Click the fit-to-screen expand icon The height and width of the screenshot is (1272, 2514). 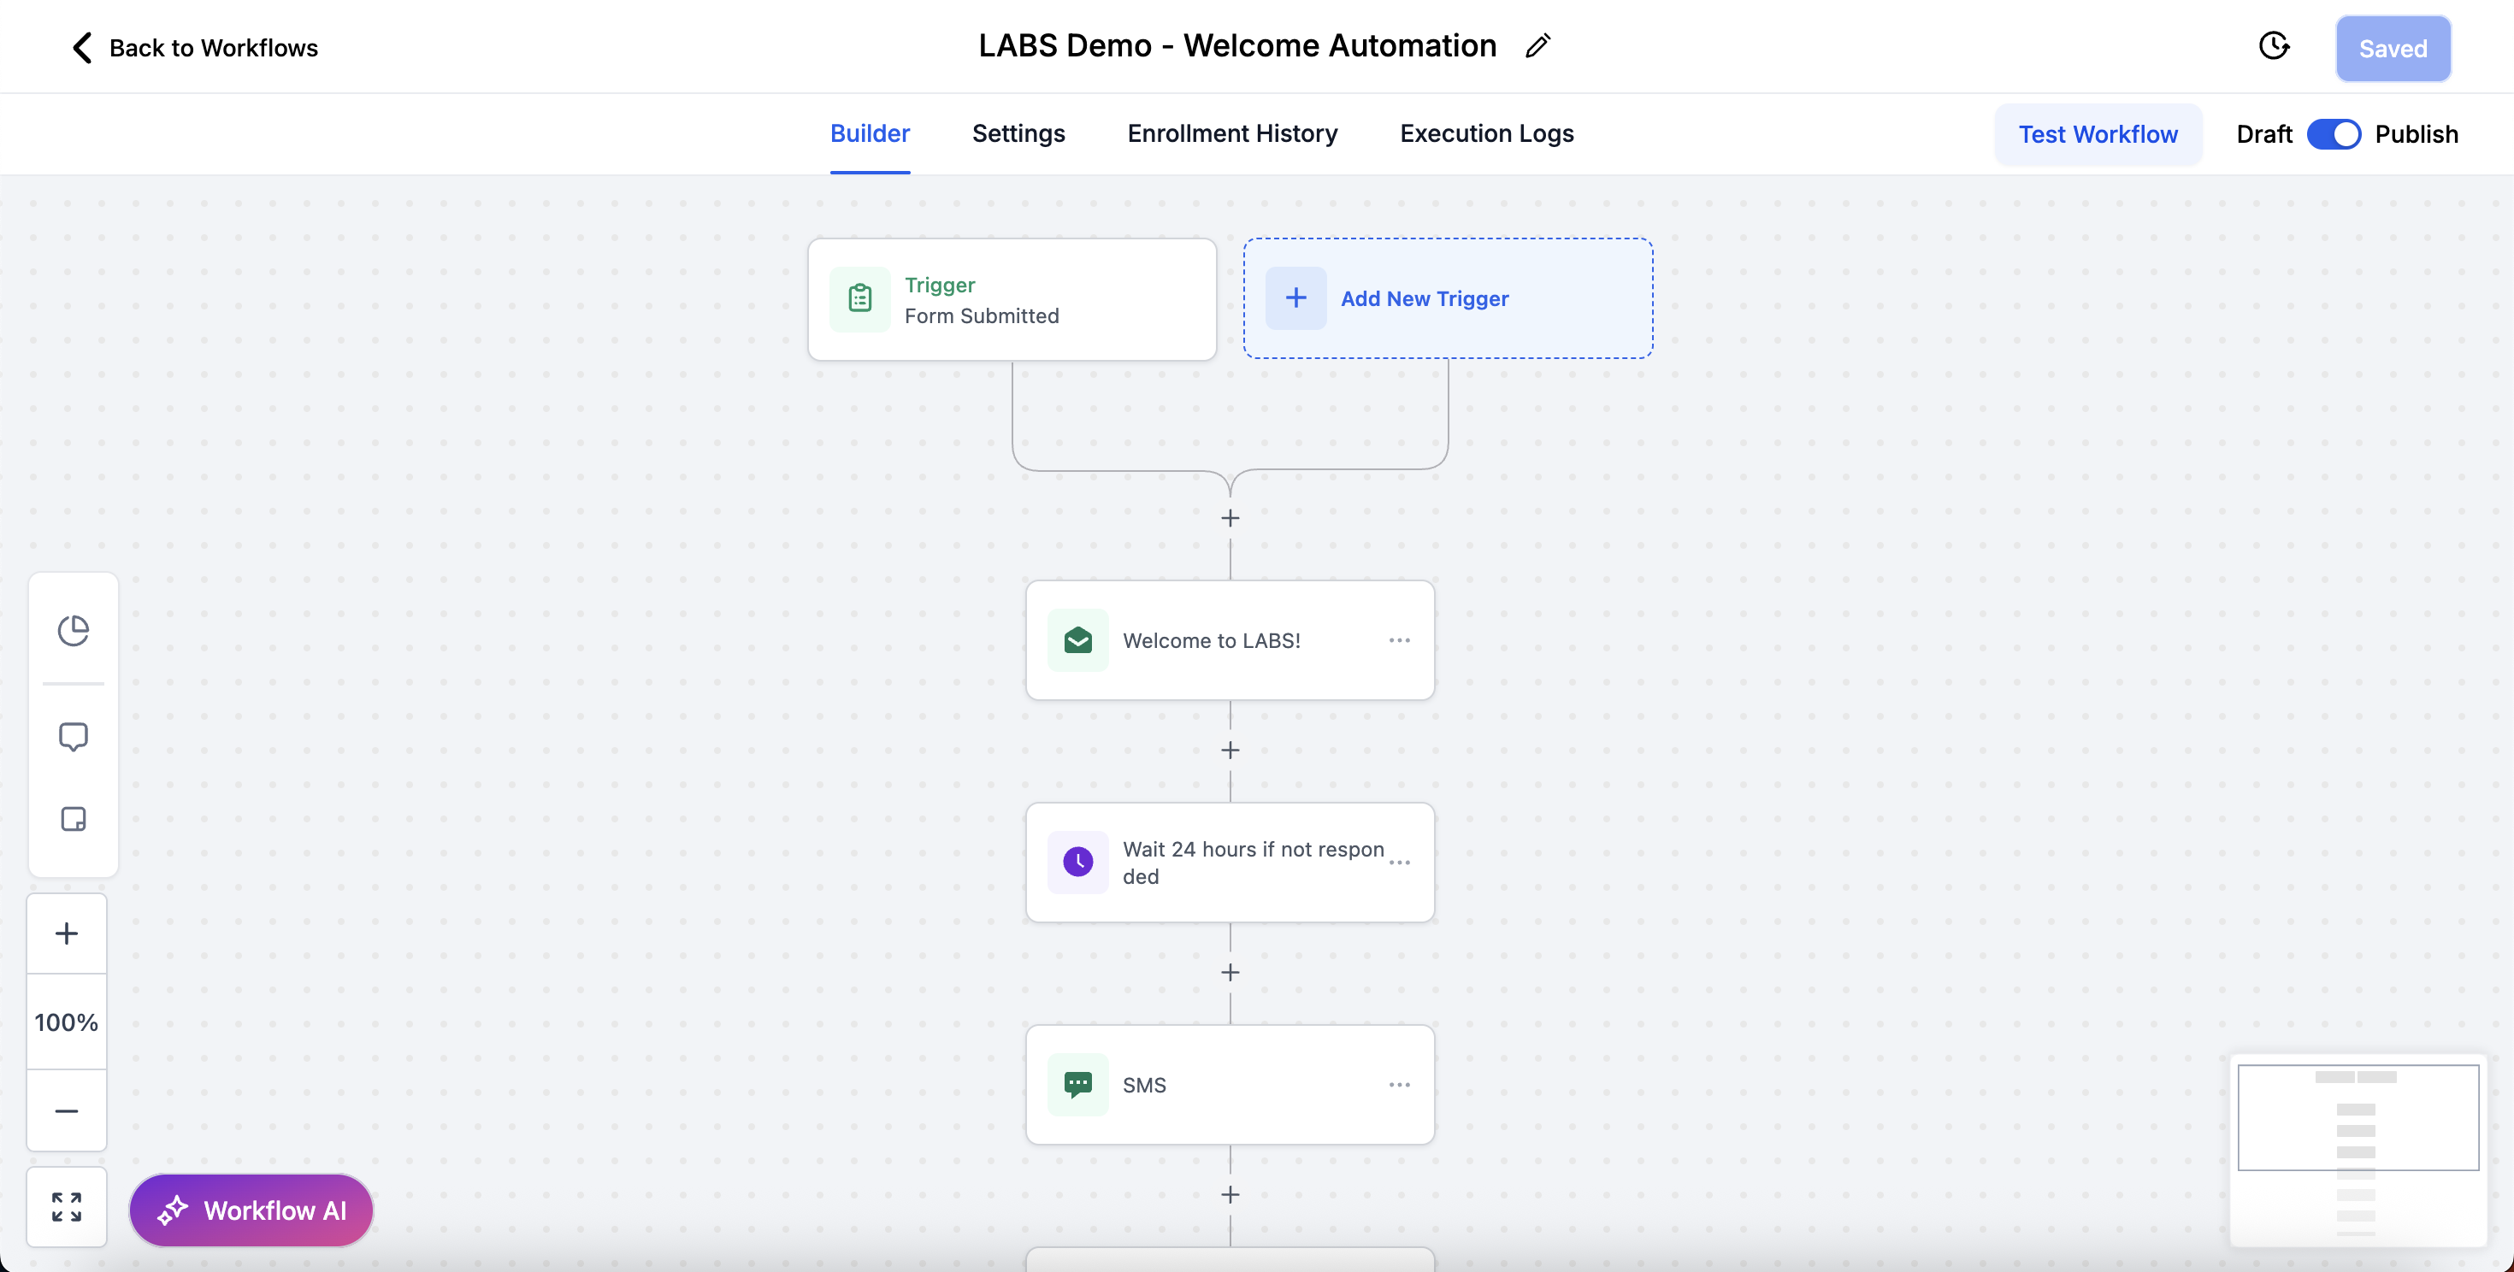pos(67,1207)
